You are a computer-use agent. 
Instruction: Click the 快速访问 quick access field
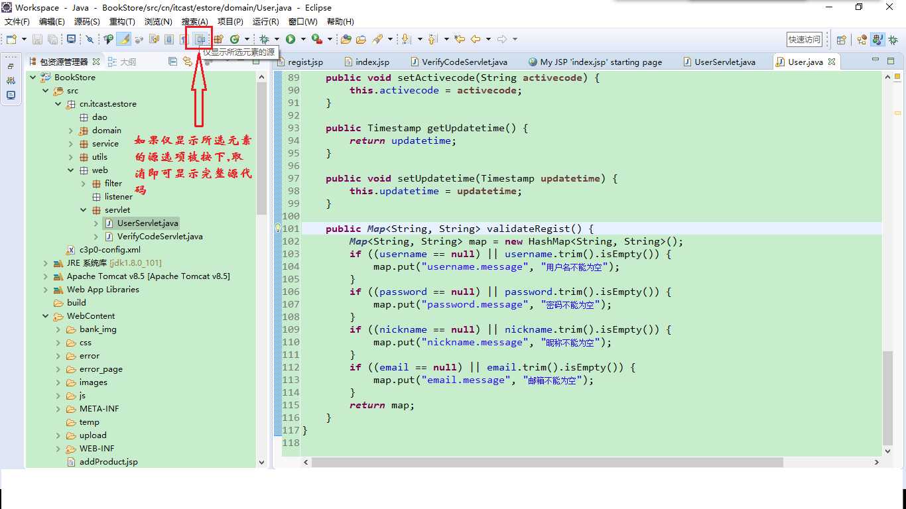[x=805, y=40]
